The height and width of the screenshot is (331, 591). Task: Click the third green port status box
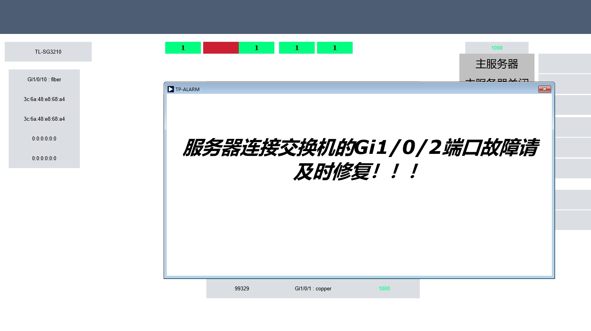tap(297, 48)
